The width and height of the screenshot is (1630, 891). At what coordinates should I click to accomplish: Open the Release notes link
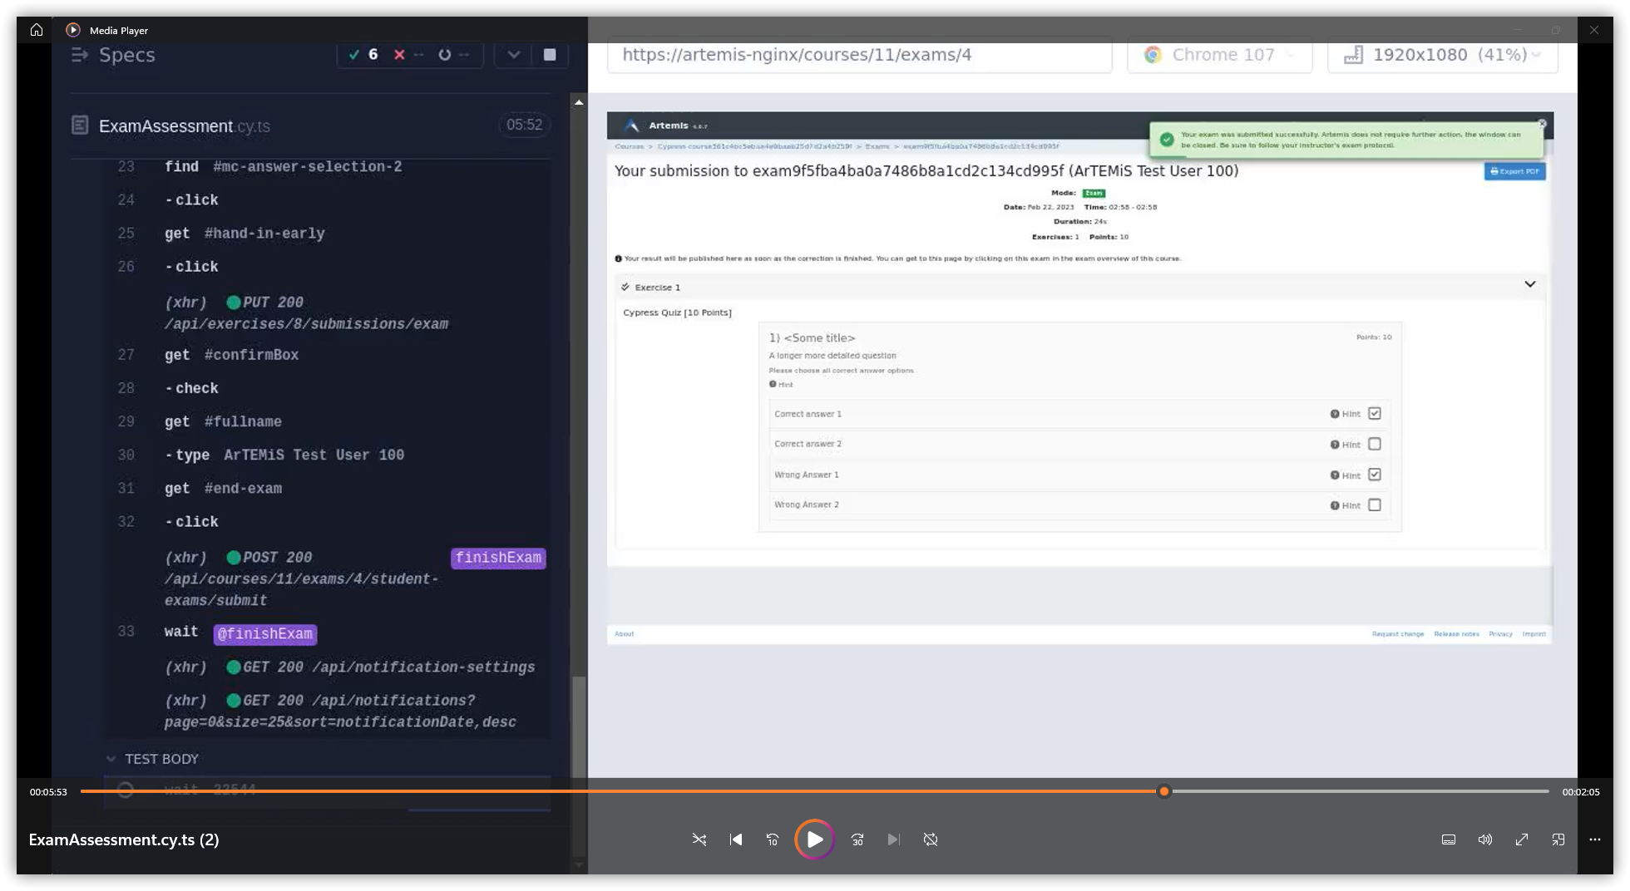click(x=1456, y=633)
